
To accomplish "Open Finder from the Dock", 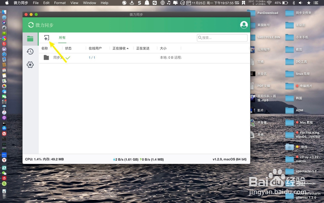I will 4,12.
